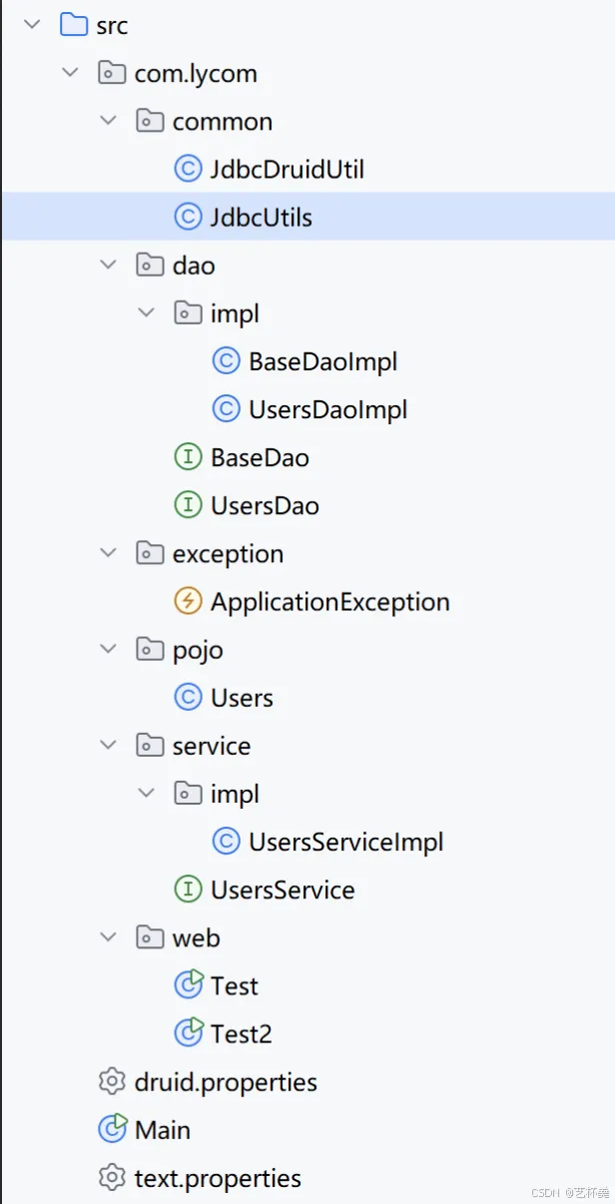
Task: Select the Test2 class
Action: (x=241, y=1033)
